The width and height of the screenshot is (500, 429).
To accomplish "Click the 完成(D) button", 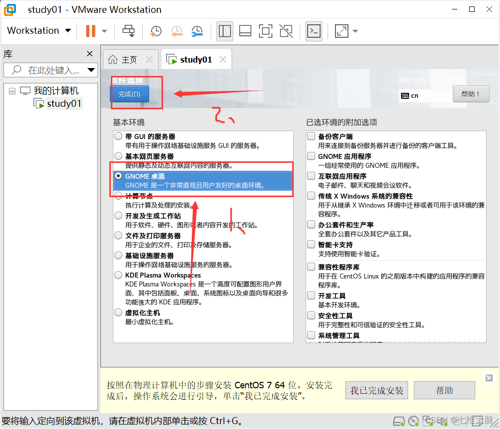I will (129, 94).
